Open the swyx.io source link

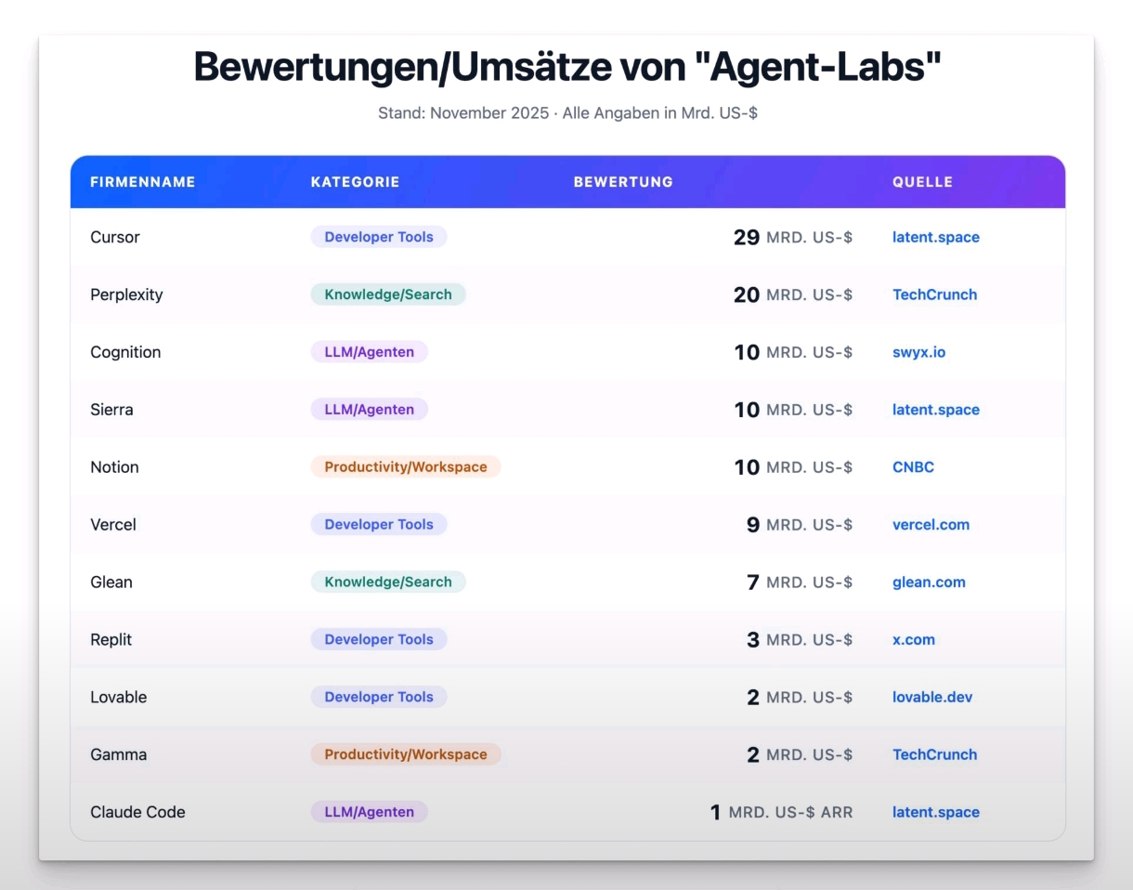[x=918, y=352]
